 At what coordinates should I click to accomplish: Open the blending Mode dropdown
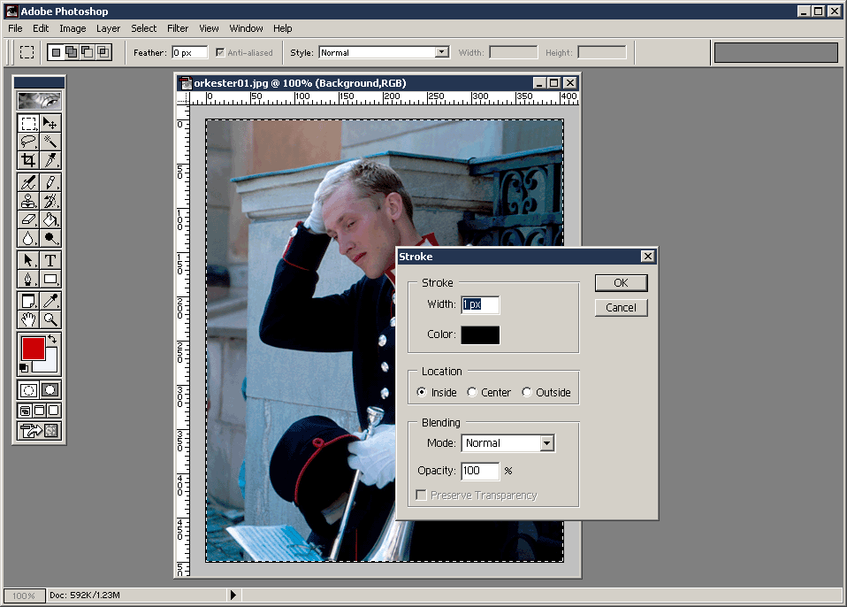[546, 443]
